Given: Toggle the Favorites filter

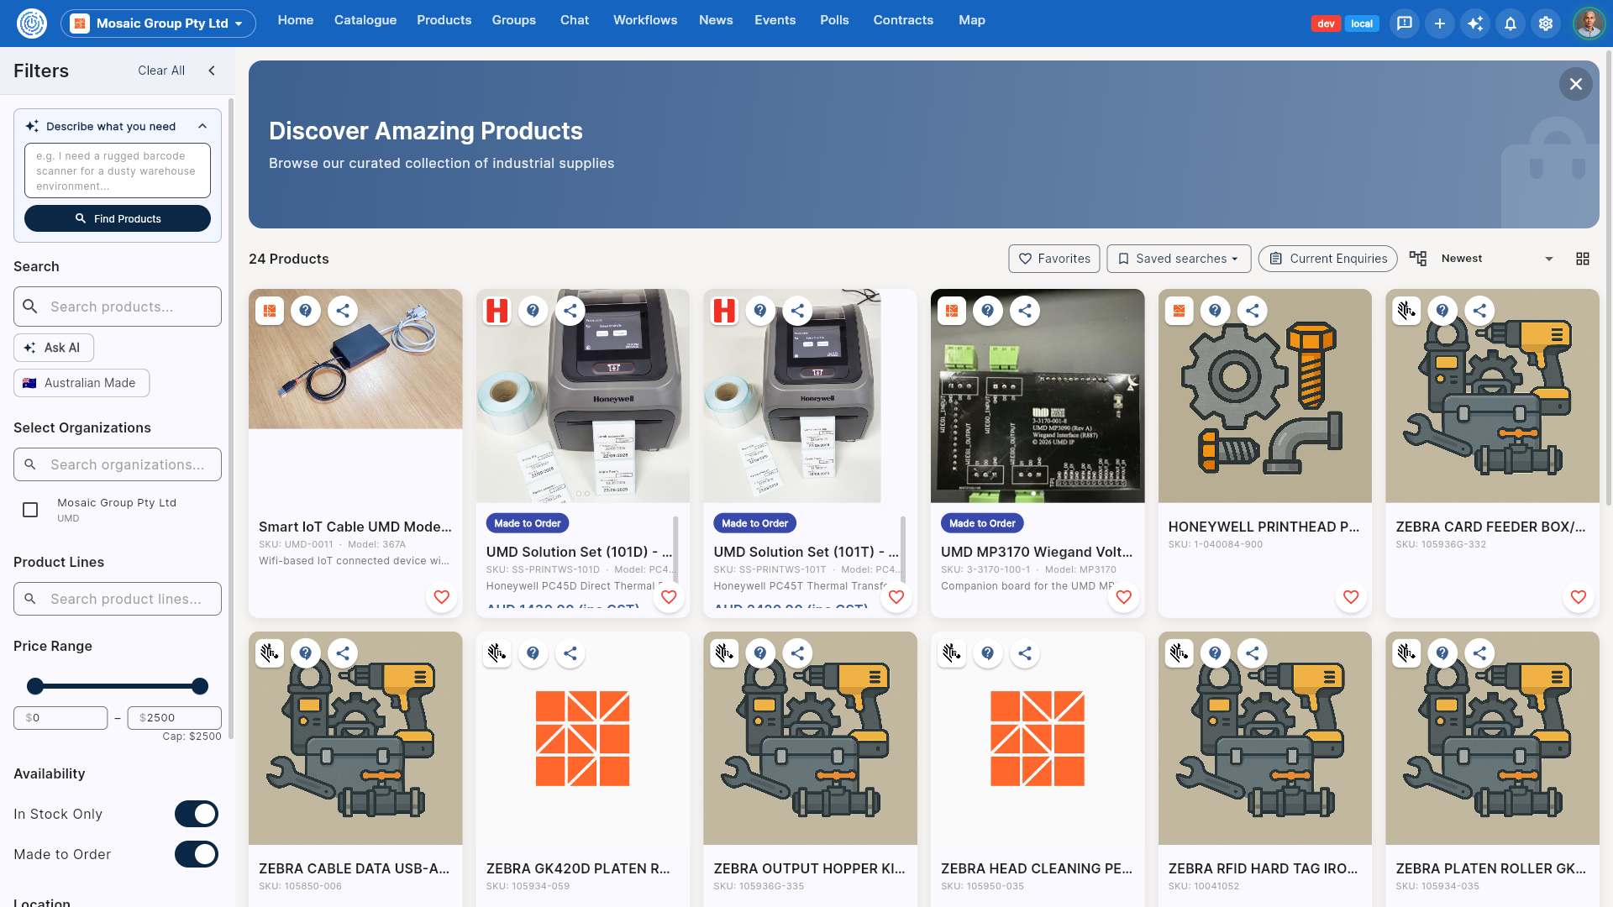Looking at the screenshot, I should pos(1054,259).
